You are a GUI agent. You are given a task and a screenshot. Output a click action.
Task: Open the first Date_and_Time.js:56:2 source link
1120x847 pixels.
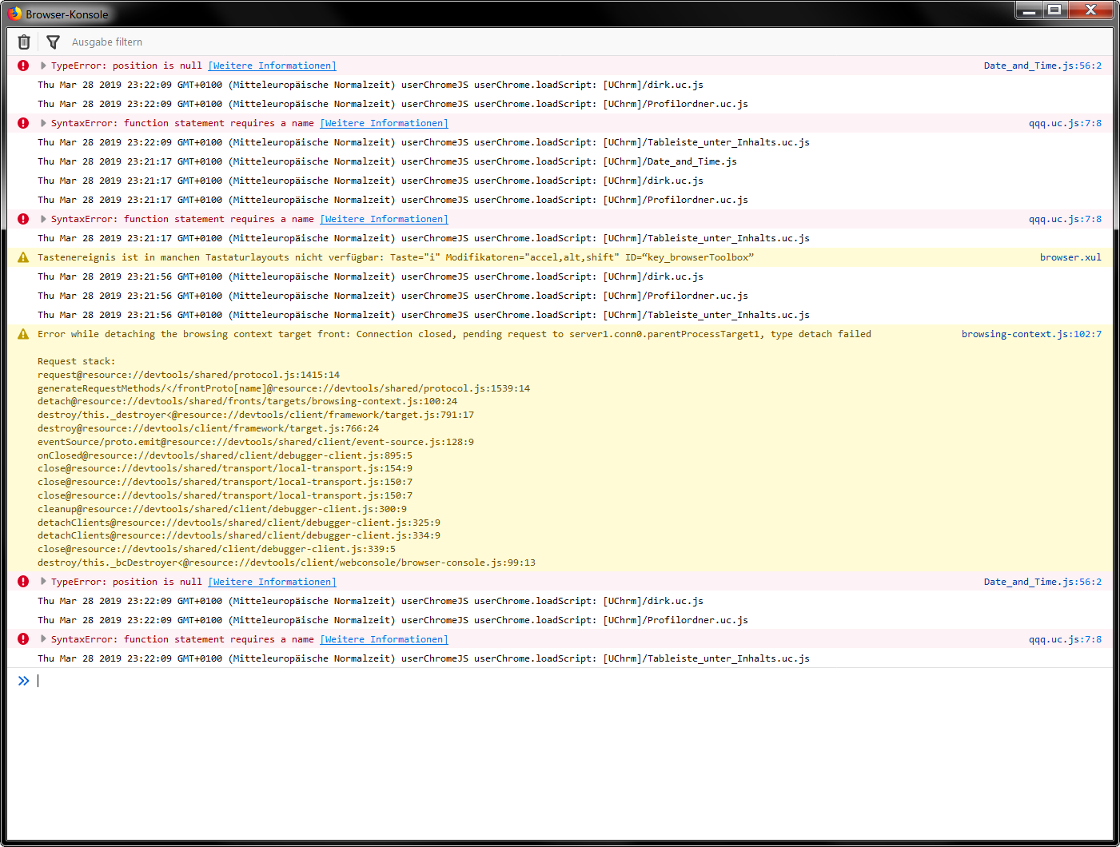(1042, 66)
